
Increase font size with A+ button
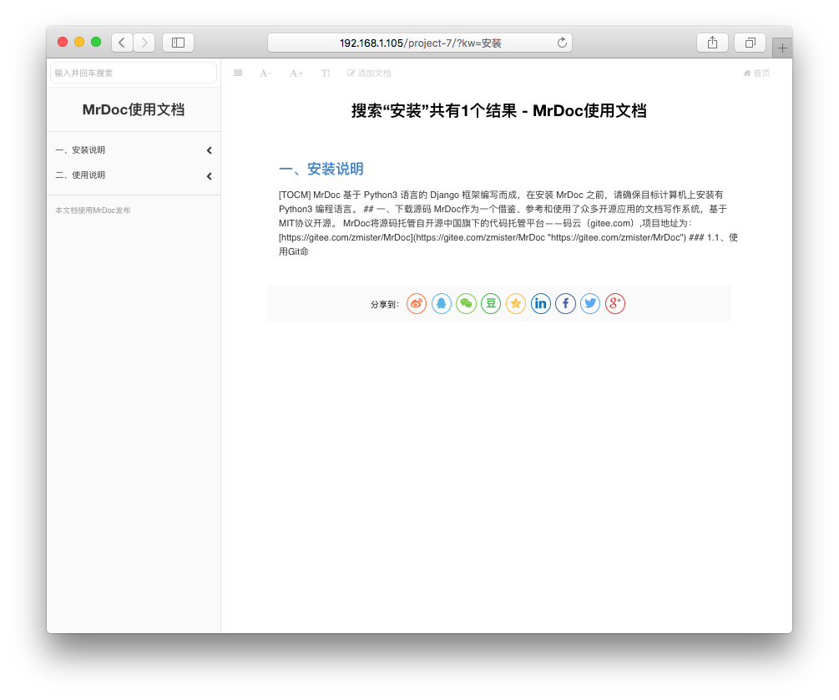click(296, 74)
